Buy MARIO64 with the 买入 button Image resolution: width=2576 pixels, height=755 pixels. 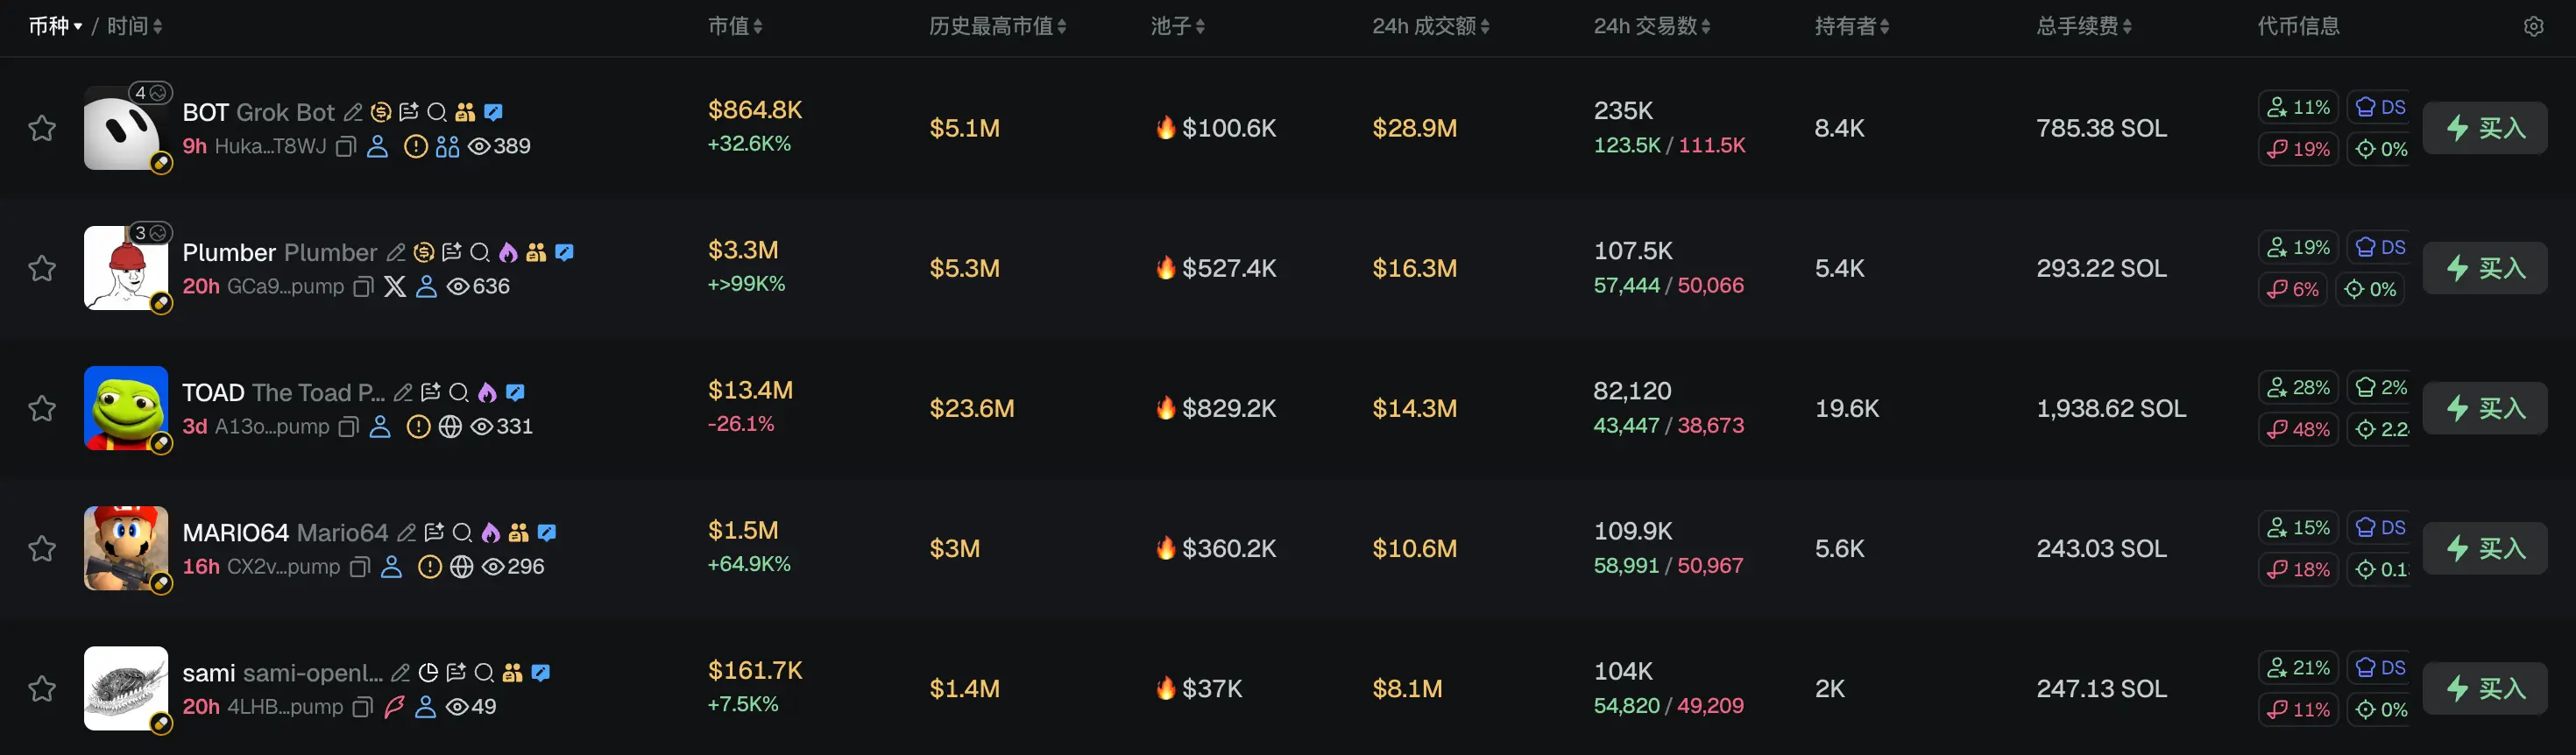coord(2485,548)
